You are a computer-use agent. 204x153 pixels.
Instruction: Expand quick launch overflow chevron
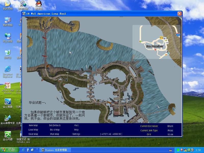click(x=37, y=149)
